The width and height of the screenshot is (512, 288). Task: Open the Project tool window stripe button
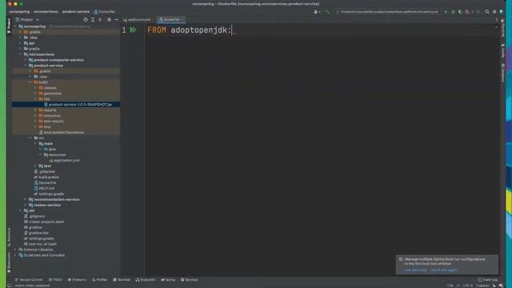click(9, 26)
